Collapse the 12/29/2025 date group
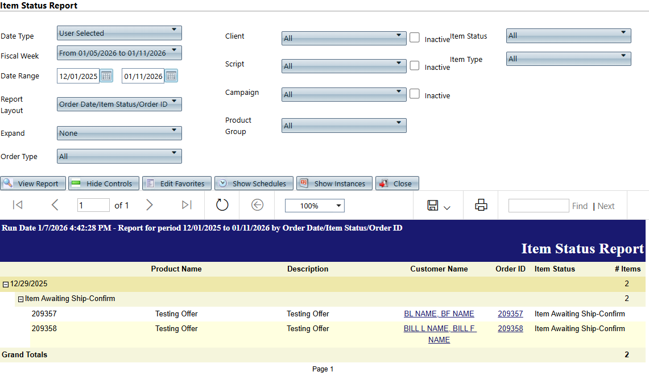This screenshot has height=376, width=649. click(x=6, y=284)
